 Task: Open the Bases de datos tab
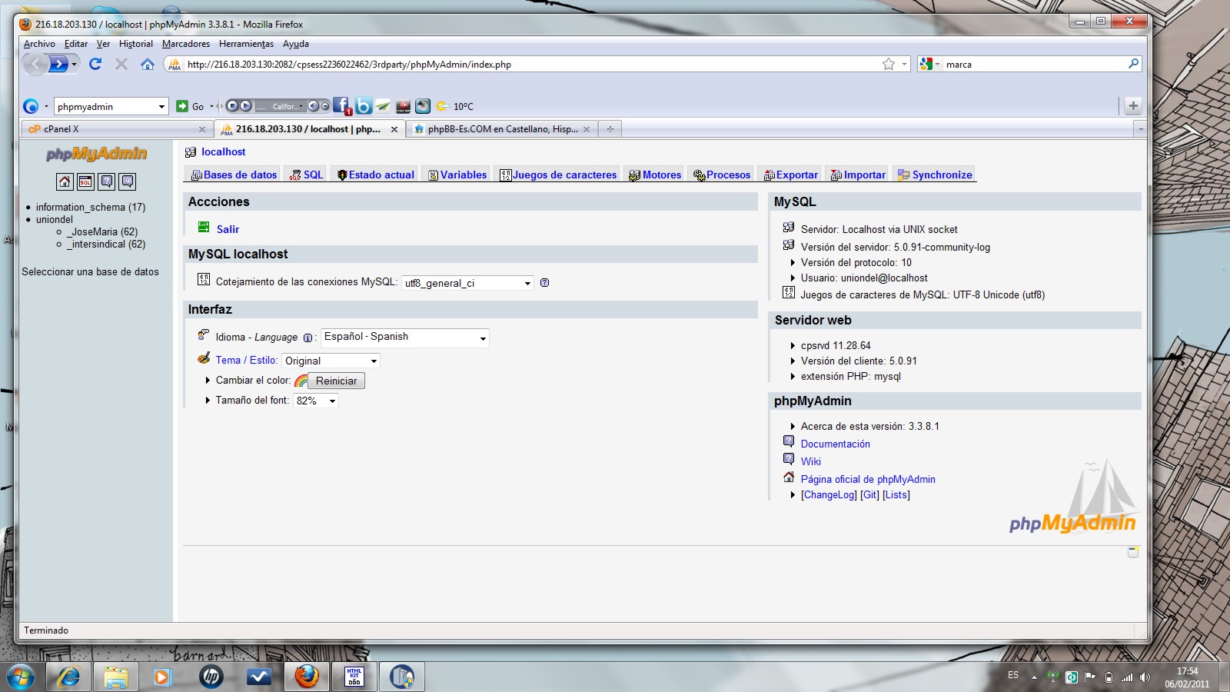[234, 175]
